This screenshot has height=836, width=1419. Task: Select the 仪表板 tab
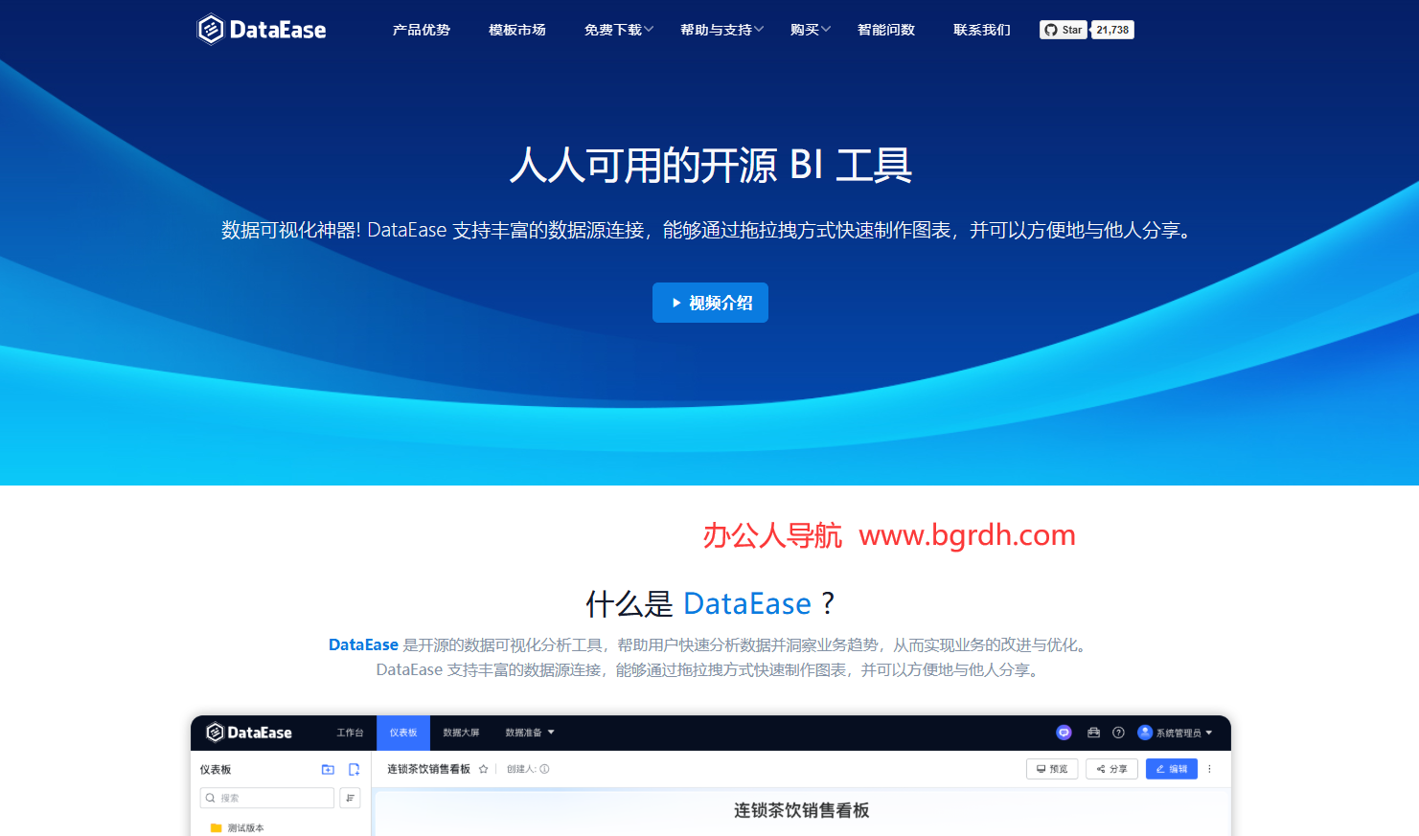pyautogui.click(x=402, y=733)
